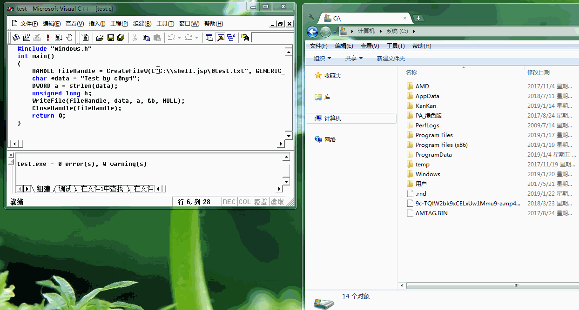
Task: Click the Open file icon in Visual C++
Action: click(x=100, y=38)
